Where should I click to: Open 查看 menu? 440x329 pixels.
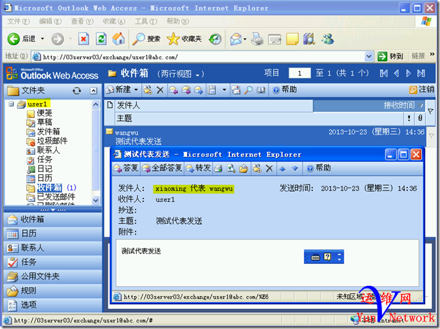click(x=82, y=22)
